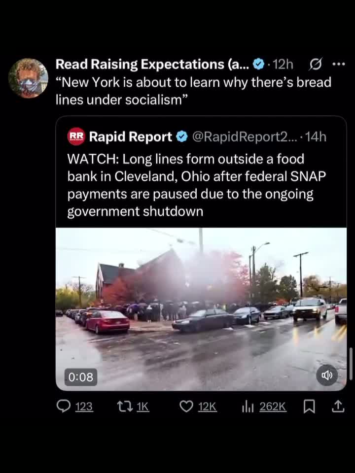The width and height of the screenshot is (355, 473).
Task: Toggle the video sound speaker button
Action: [326, 375]
